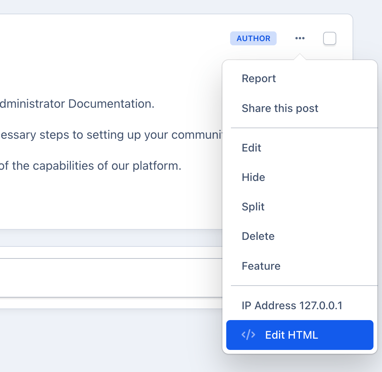Click the Administrator Documentation text line
Screen dimensions: 382x372
77,104
